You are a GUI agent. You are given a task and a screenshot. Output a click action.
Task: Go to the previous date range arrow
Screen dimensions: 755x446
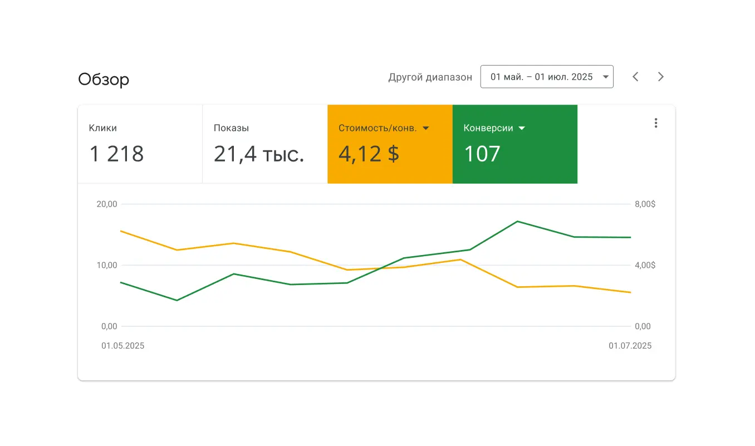635,77
